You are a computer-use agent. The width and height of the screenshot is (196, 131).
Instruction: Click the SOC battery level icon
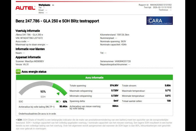(x=58, y=102)
